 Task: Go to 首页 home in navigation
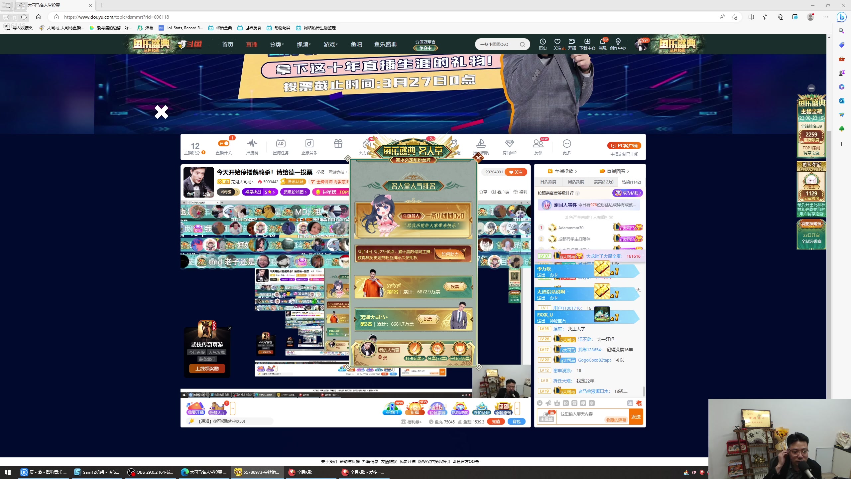[228, 45]
